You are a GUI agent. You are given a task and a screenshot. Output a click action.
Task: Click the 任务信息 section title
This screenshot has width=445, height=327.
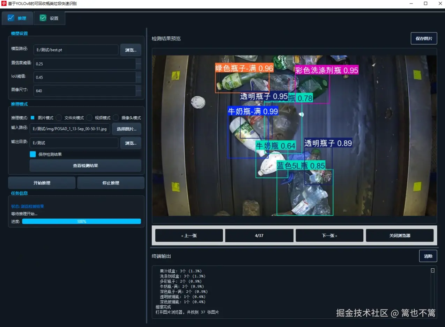(19, 193)
